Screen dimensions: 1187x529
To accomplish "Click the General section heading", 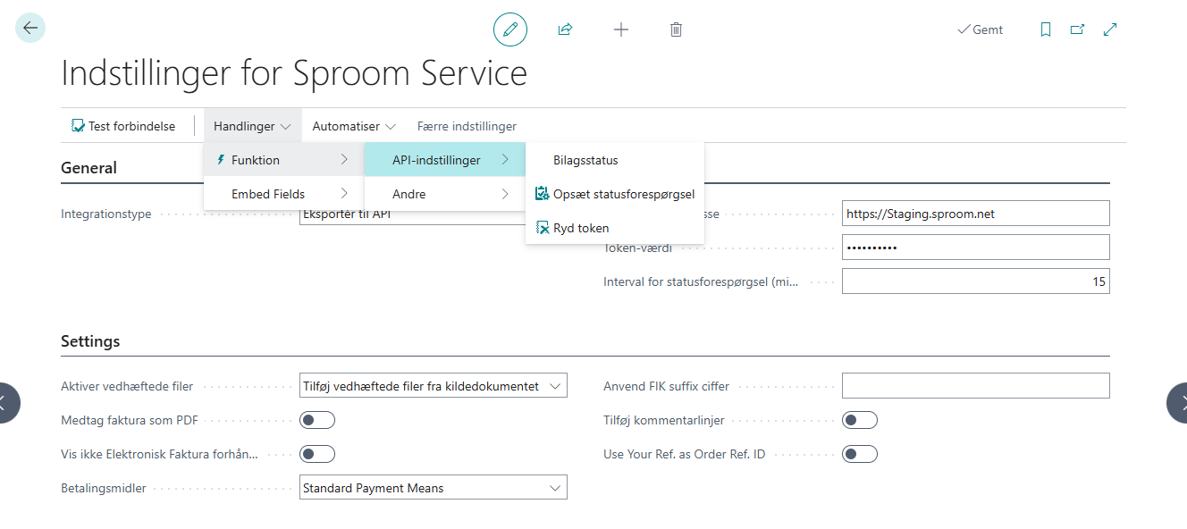I will click(88, 167).
